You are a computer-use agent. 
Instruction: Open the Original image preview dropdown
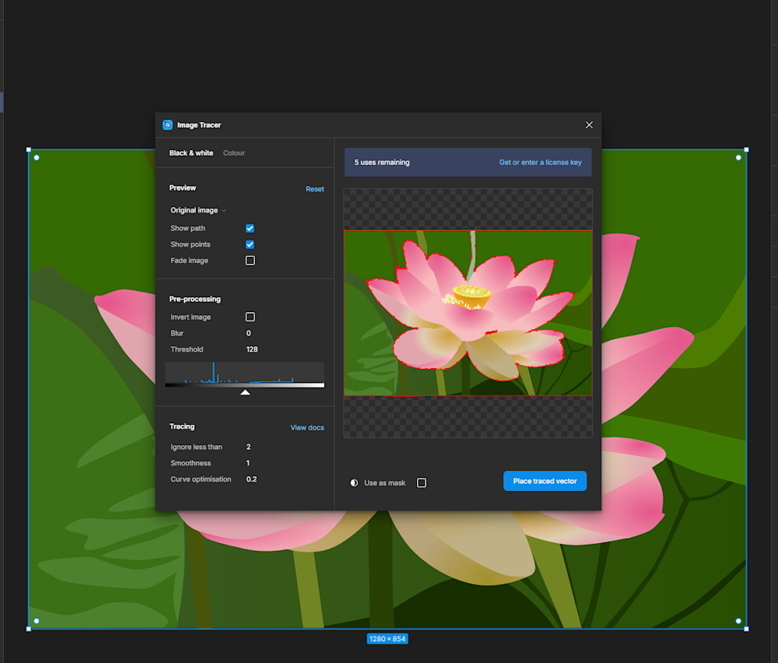[198, 210]
